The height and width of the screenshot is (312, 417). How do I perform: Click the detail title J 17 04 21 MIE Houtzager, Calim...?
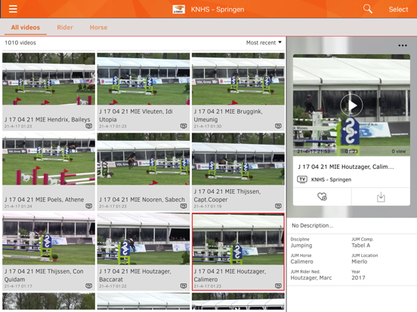click(346, 167)
